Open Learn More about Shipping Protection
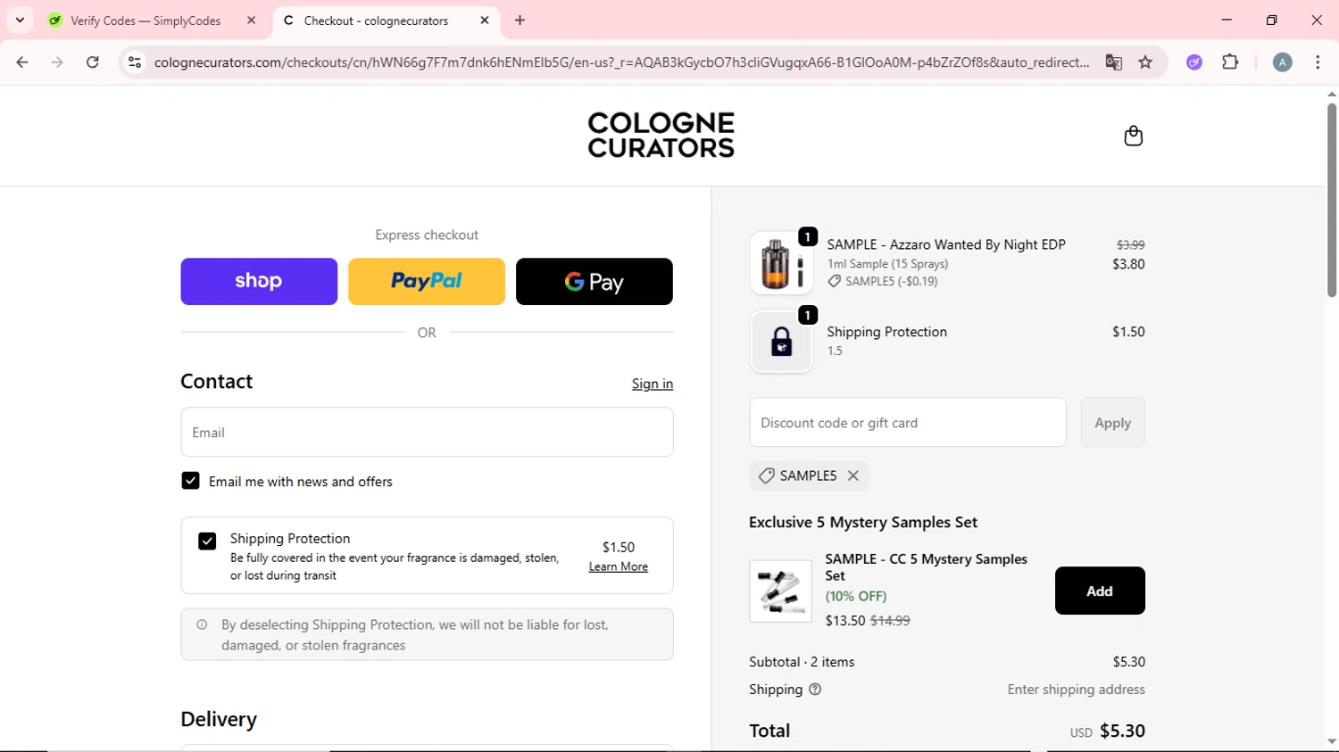Image resolution: width=1339 pixels, height=752 pixels. [619, 566]
